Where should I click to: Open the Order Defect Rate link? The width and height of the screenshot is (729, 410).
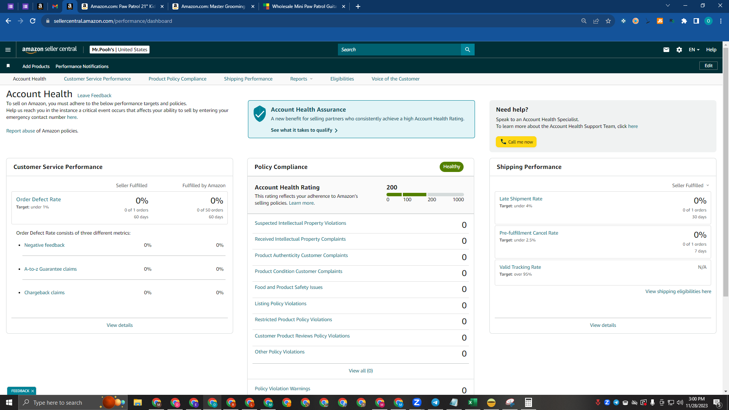(38, 200)
